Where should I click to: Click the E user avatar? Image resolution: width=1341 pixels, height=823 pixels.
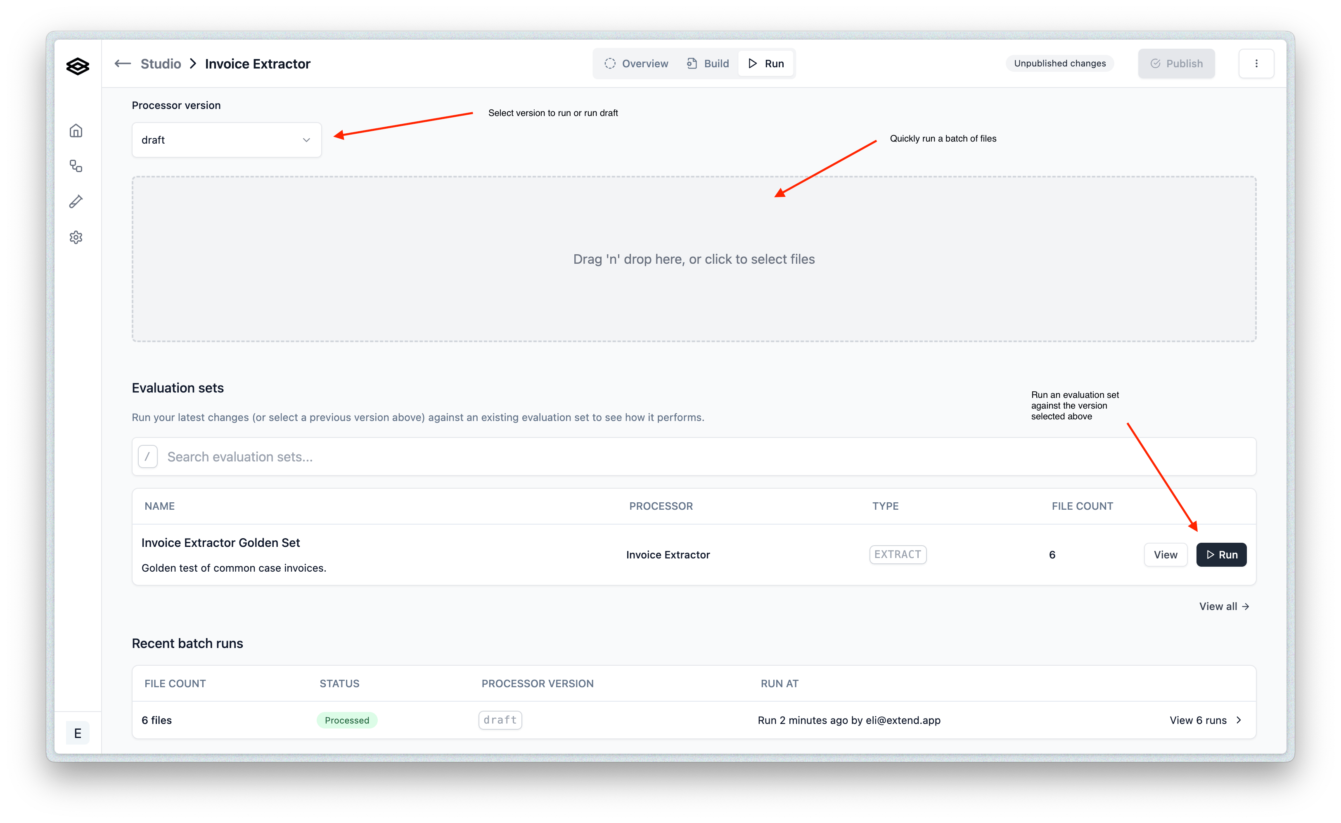coord(77,733)
